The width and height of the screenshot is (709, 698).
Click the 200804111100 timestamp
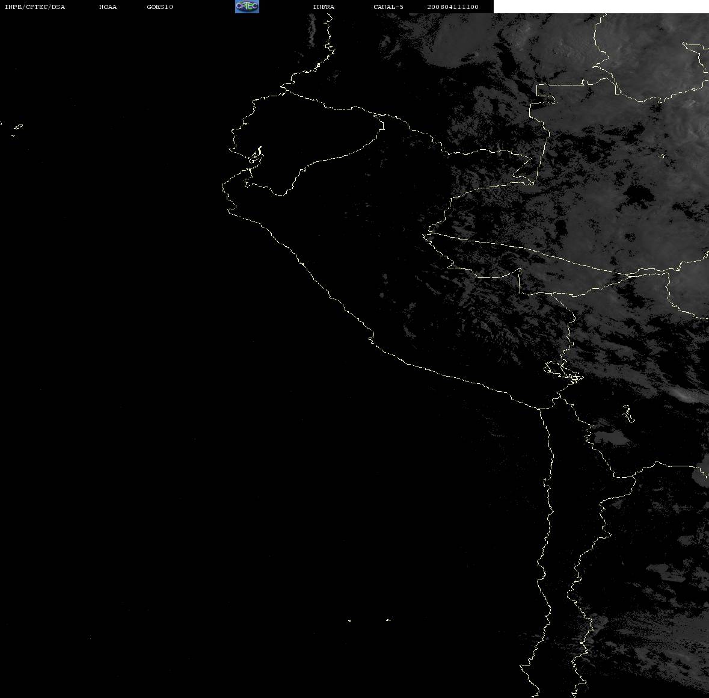click(x=453, y=7)
